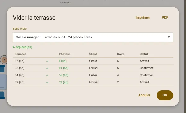Click client name Ferrari
The height and width of the screenshot is (113, 186).
click(93, 68)
